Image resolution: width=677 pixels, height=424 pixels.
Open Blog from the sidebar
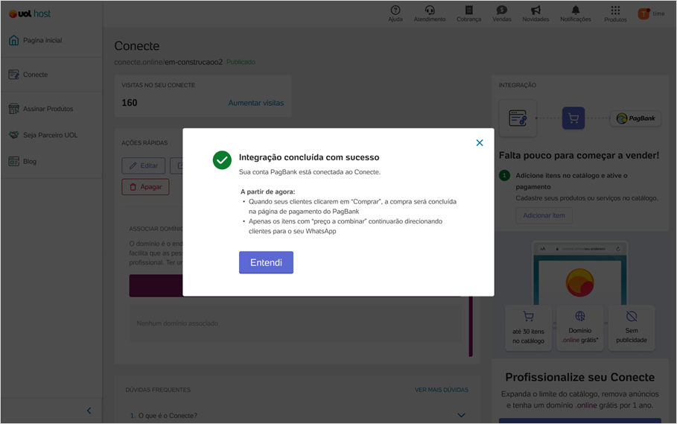point(30,161)
